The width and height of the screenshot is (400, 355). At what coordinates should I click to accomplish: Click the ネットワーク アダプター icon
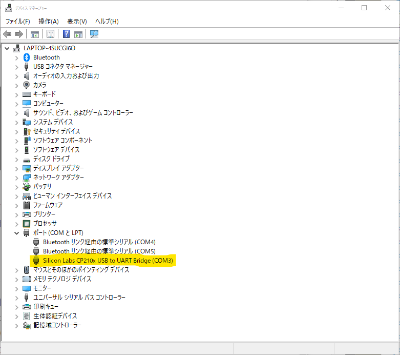[27, 177]
